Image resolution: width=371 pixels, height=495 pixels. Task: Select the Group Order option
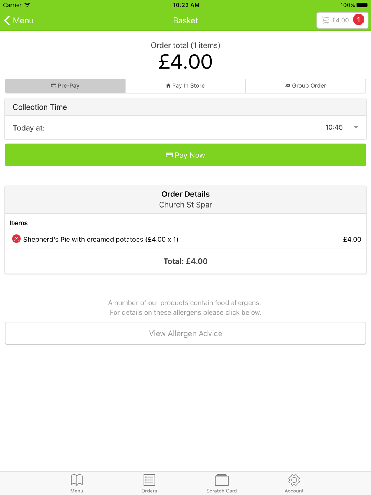tap(306, 86)
